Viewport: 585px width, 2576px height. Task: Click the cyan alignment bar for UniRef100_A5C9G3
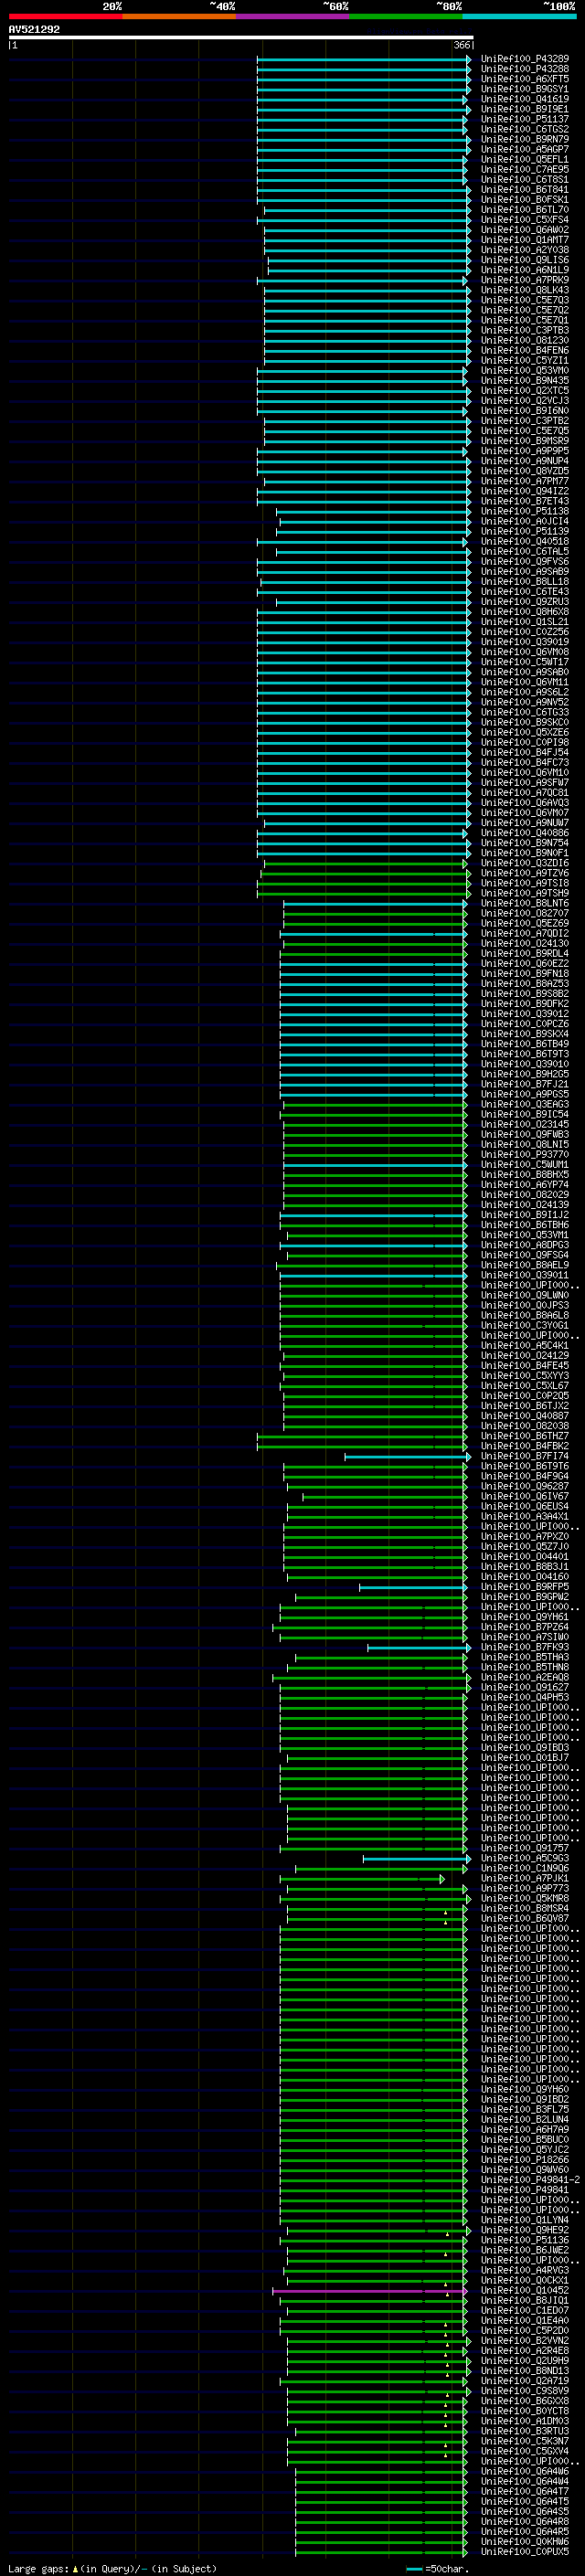[416, 1859]
